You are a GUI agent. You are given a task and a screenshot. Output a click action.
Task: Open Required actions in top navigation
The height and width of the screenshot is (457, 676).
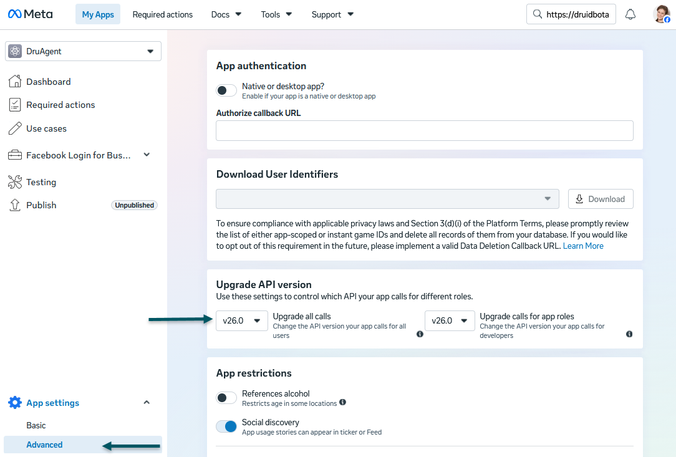(x=163, y=15)
